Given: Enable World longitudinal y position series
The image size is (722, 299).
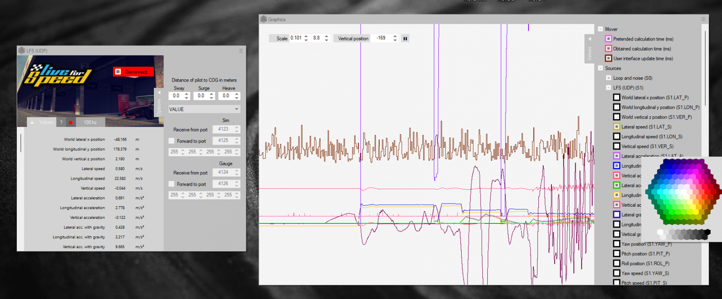Looking at the screenshot, I should click(616, 107).
